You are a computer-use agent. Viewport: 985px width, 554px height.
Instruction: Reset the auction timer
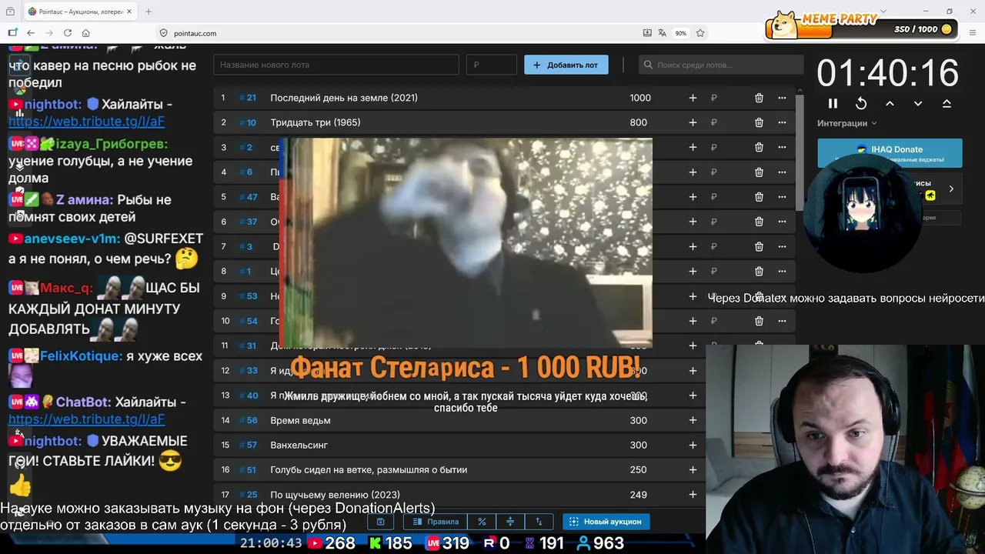tap(861, 103)
